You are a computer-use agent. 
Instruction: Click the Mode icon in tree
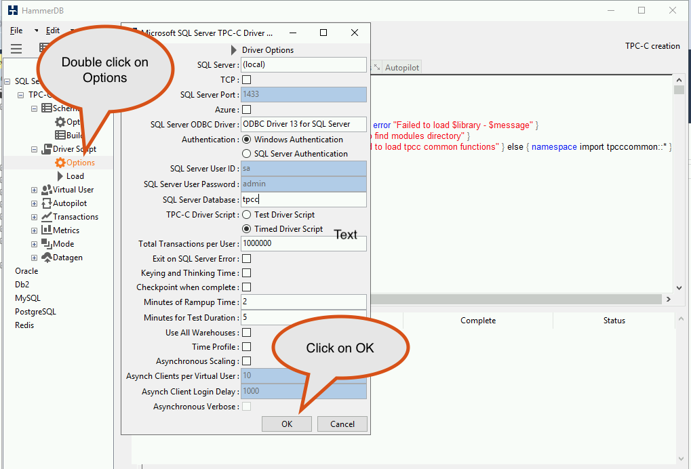tap(46, 243)
